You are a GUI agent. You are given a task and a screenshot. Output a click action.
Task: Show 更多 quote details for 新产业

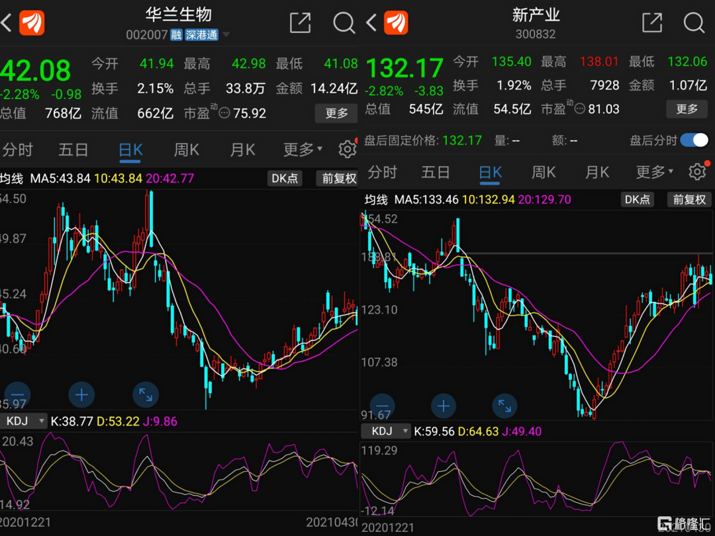687,109
